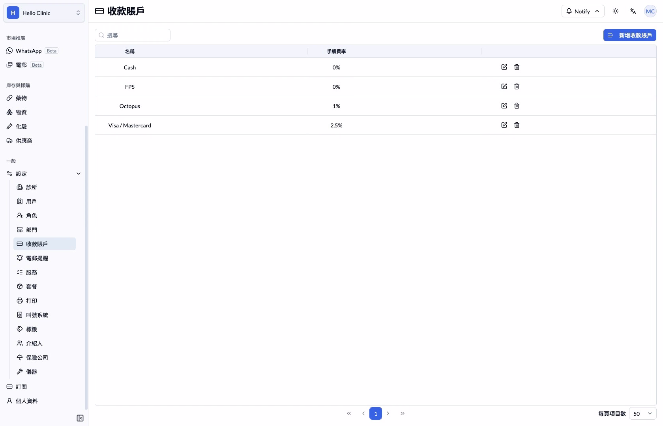Viewport: 663px width, 426px height.
Task: Edit the Visa / Mastercard row
Action: pyautogui.click(x=504, y=125)
